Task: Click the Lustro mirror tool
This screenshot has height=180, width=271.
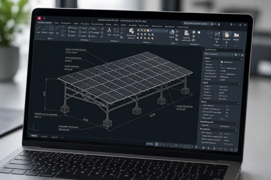Action: point(83,32)
